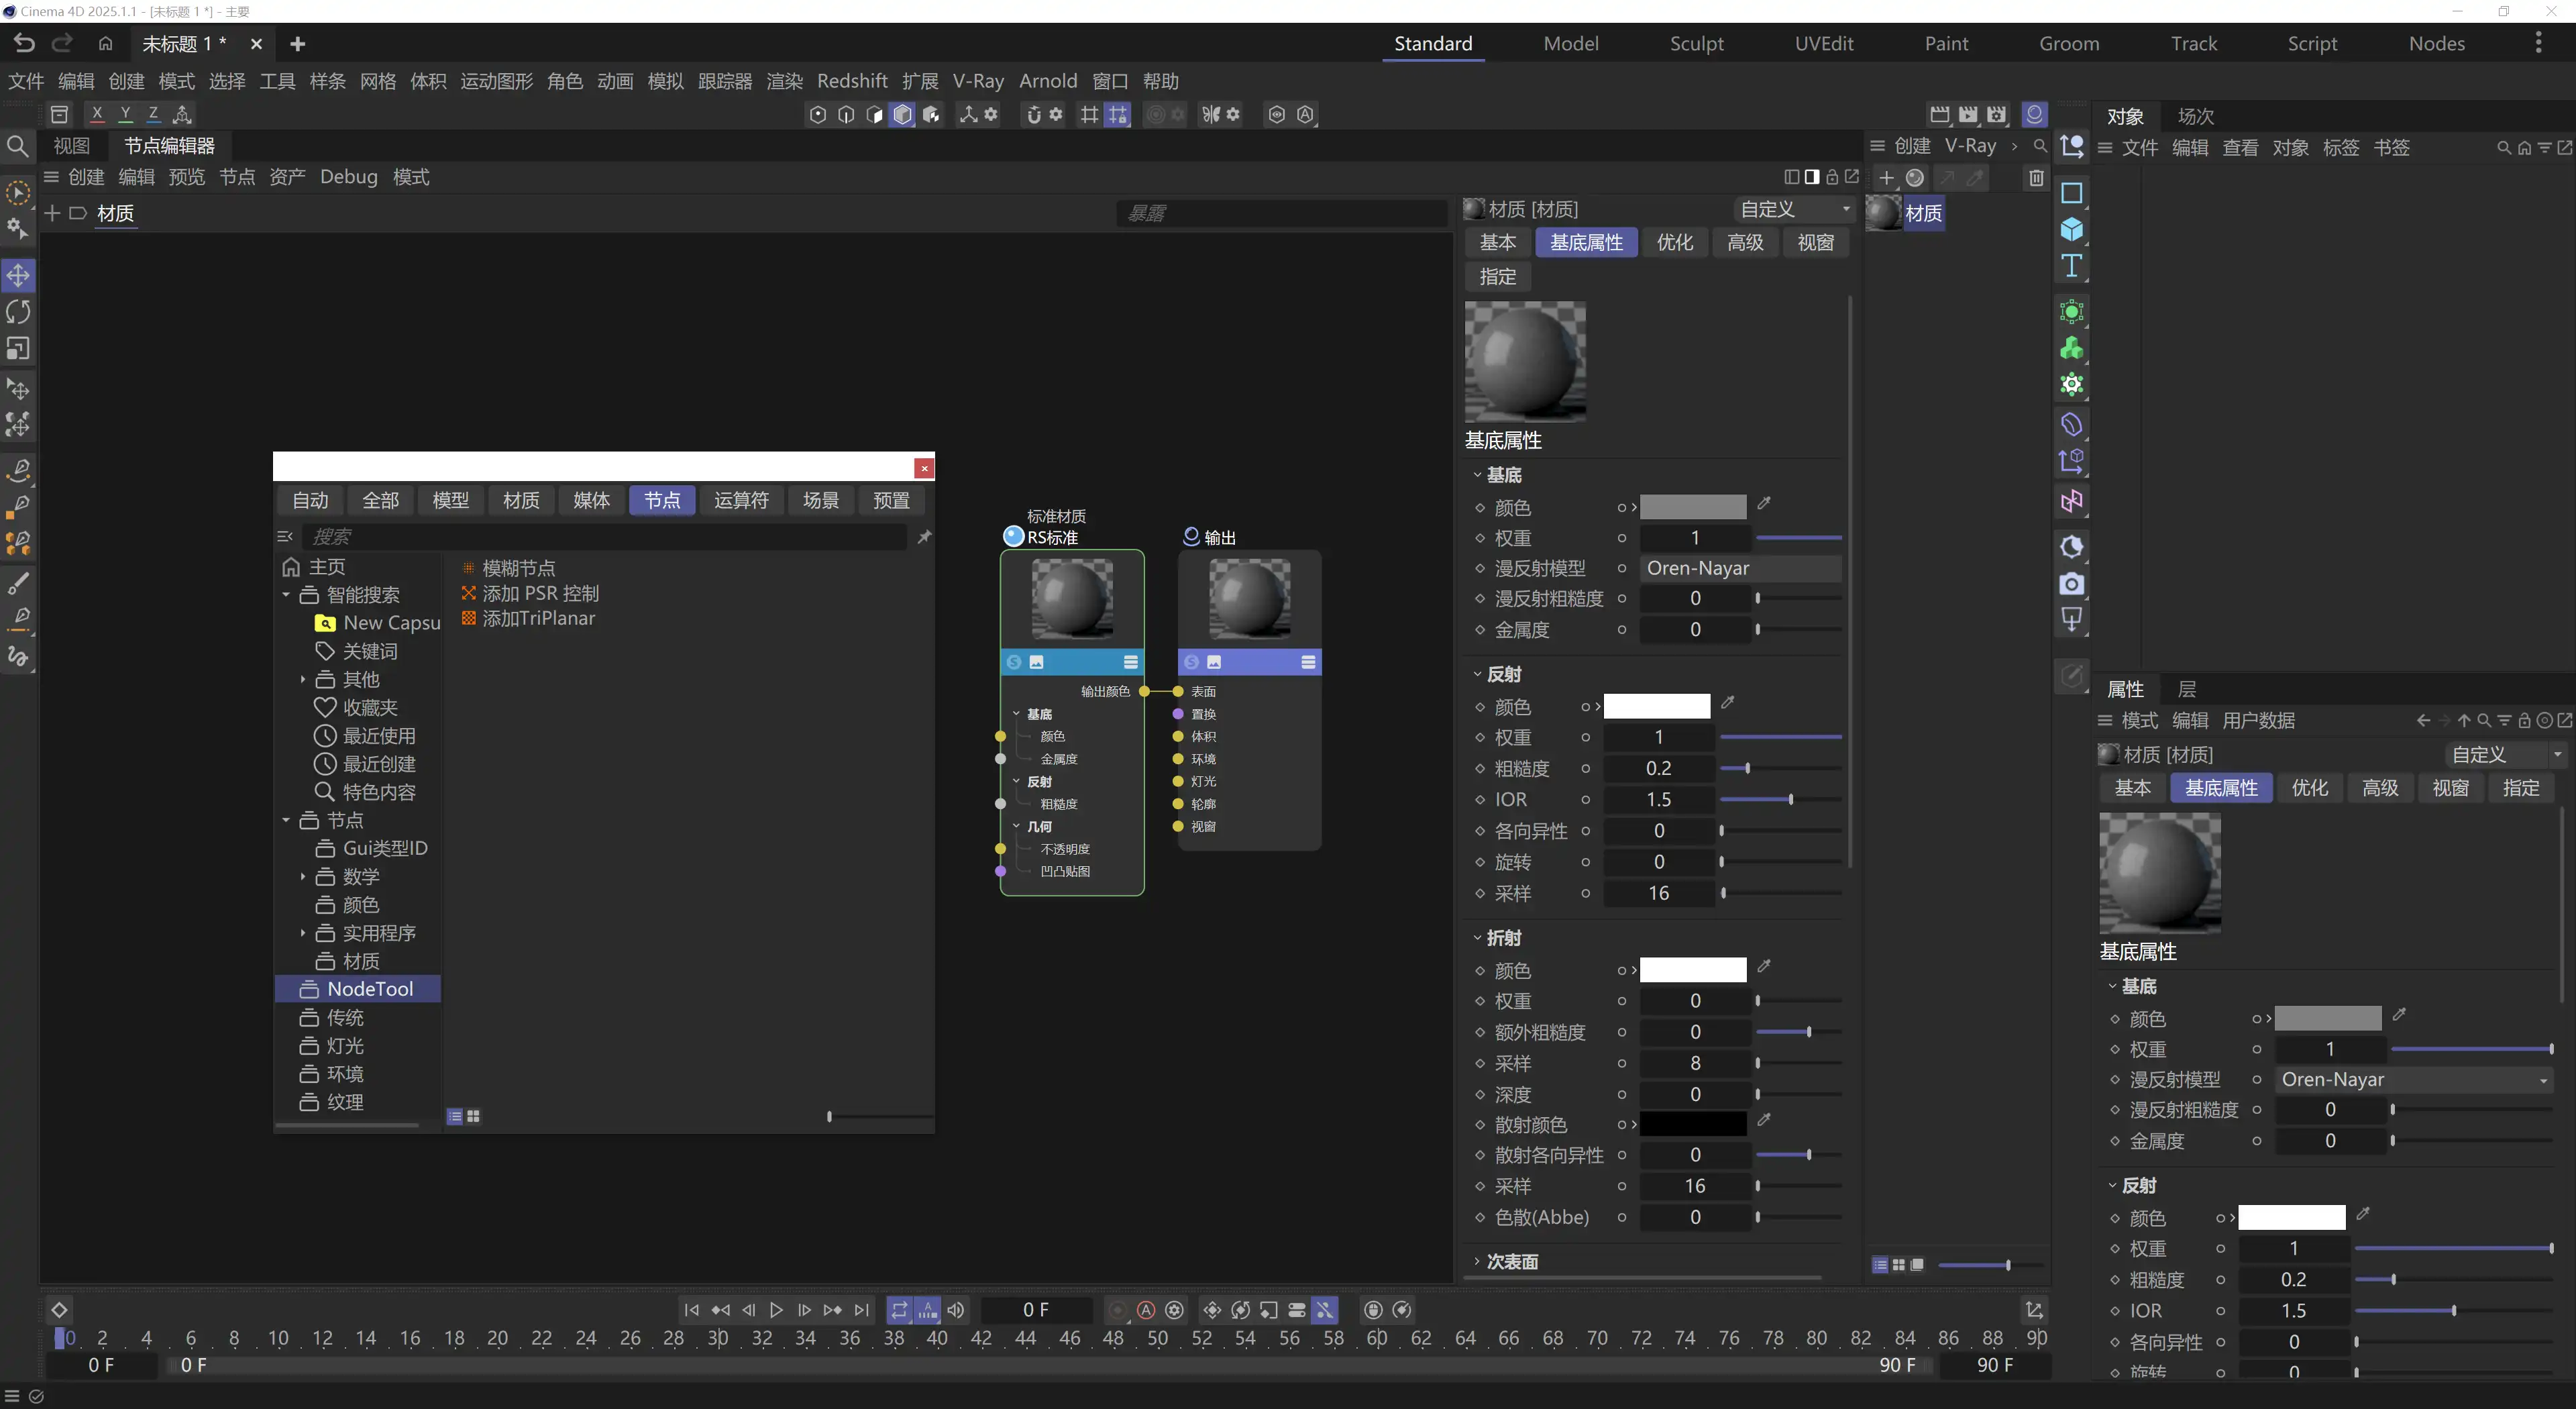Image resolution: width=2576 pixels, height=1409 pixels.
Task: Click the 输出 node menu icon
Action: click(1308, 662)
